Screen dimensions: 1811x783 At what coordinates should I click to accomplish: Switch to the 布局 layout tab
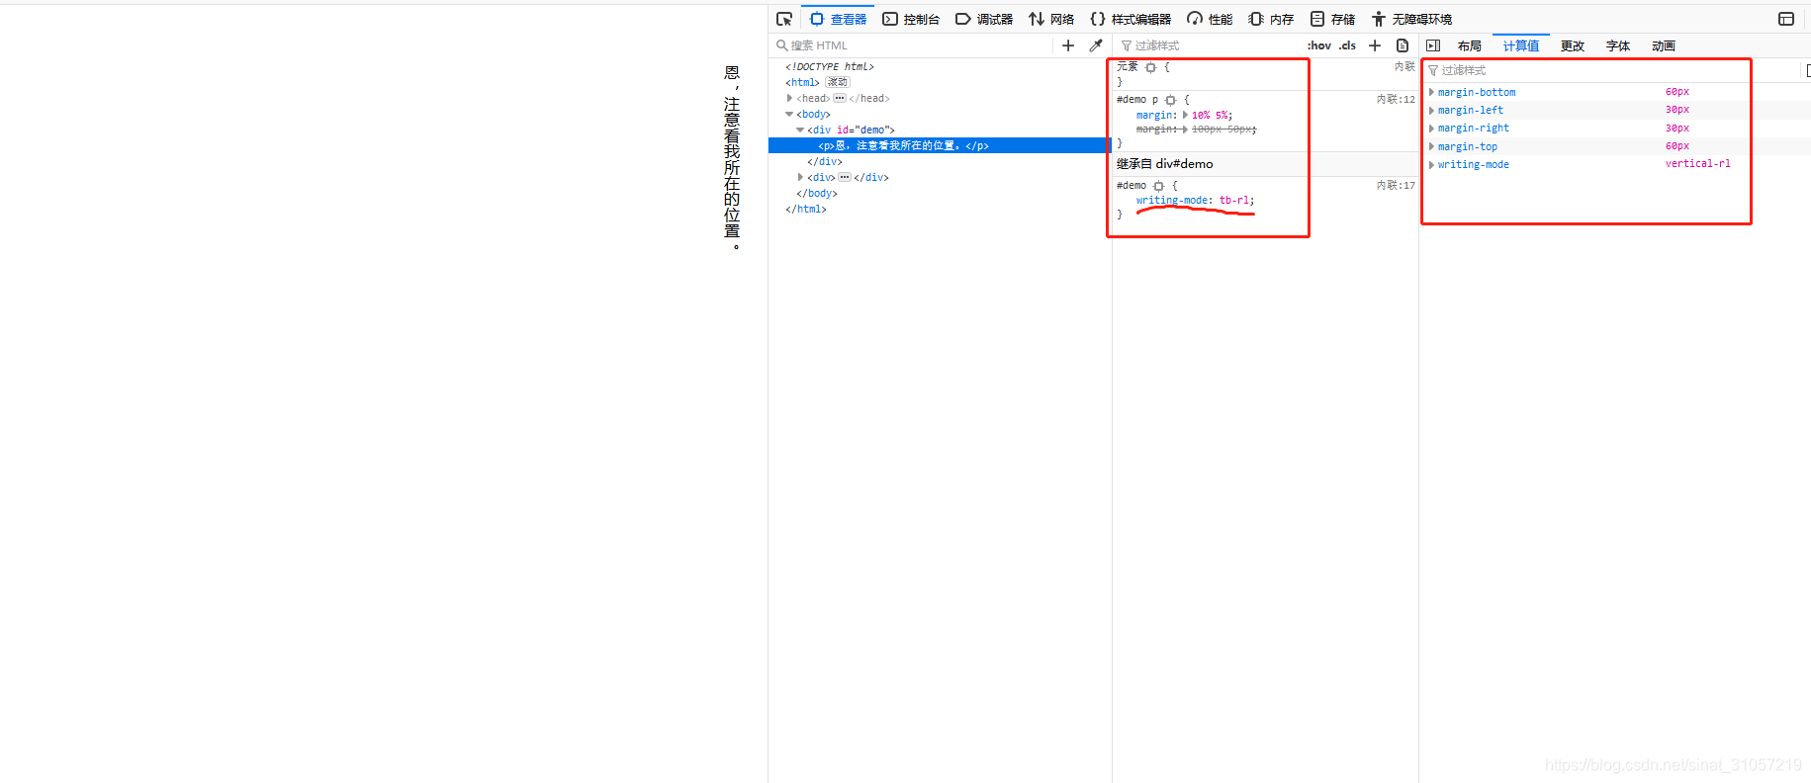[1470, 45]
